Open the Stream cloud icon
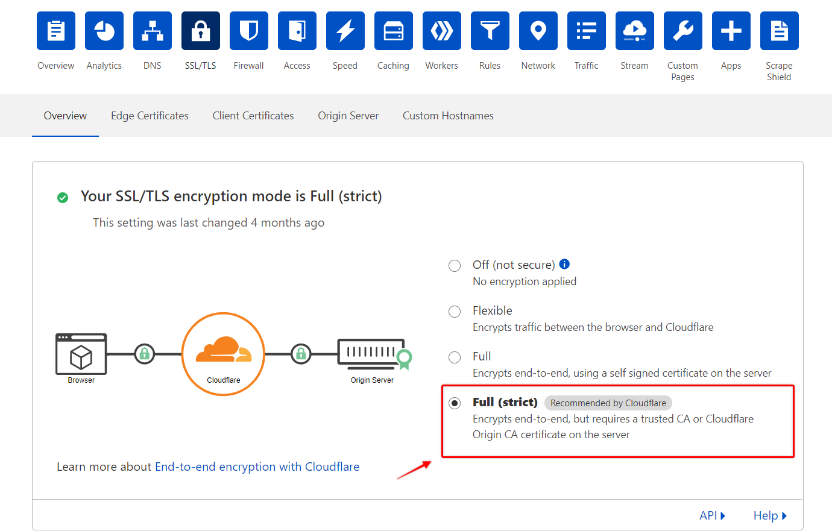The width and height of the screenshot is (832, 531). pos(635,31)
